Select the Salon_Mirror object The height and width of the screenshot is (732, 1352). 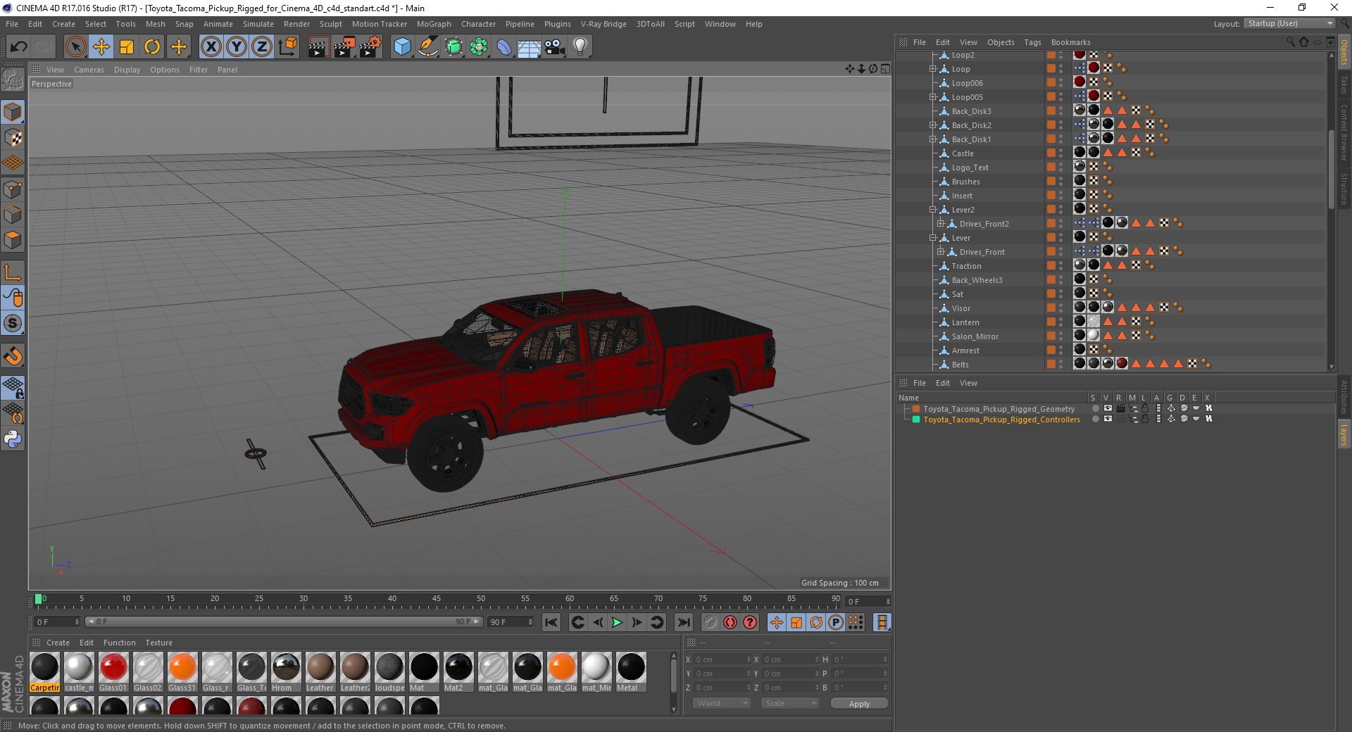pyautogui.click(x=975, y=336)
